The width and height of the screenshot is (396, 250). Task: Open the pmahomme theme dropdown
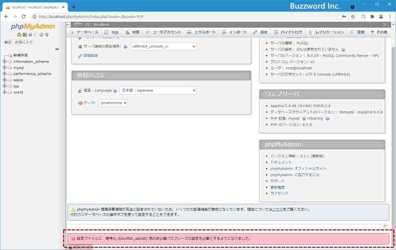113,103
